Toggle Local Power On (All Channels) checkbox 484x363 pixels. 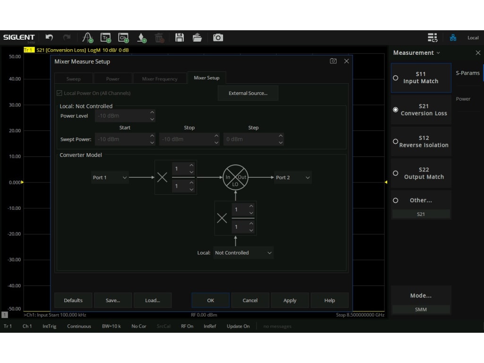tap(60, 93)
